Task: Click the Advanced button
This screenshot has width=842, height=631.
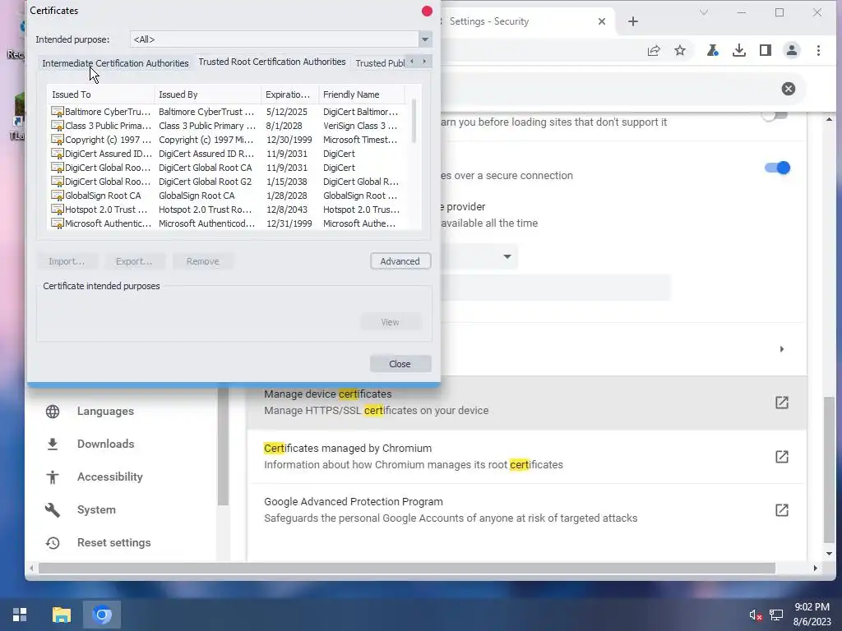Action: click(400, 261)
